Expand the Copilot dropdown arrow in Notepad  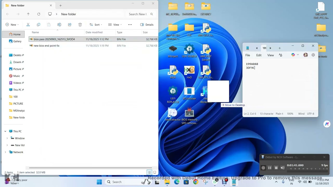click(x=298, y=55)
